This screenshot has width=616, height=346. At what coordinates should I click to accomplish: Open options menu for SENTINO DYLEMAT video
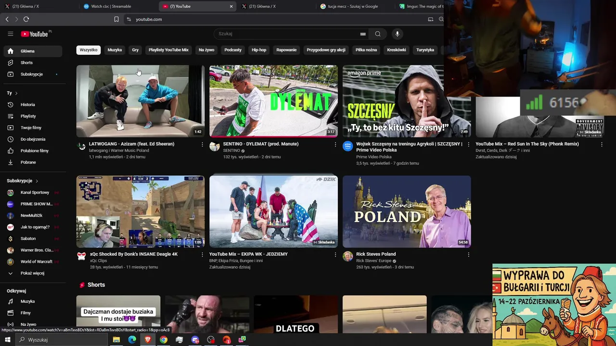[x=335, y=144]
